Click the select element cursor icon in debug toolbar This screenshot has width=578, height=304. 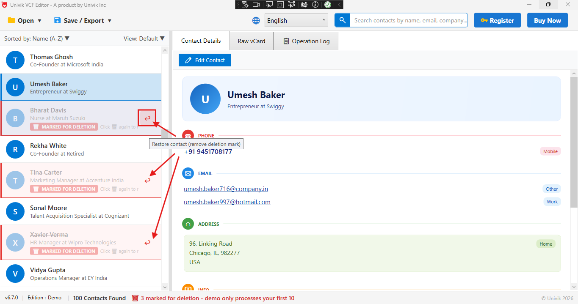(x=269, y=5)
